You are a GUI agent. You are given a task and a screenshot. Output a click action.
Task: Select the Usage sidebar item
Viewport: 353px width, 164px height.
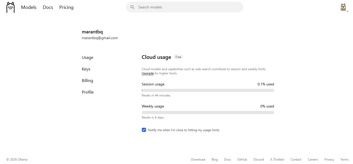click(88, 58)
